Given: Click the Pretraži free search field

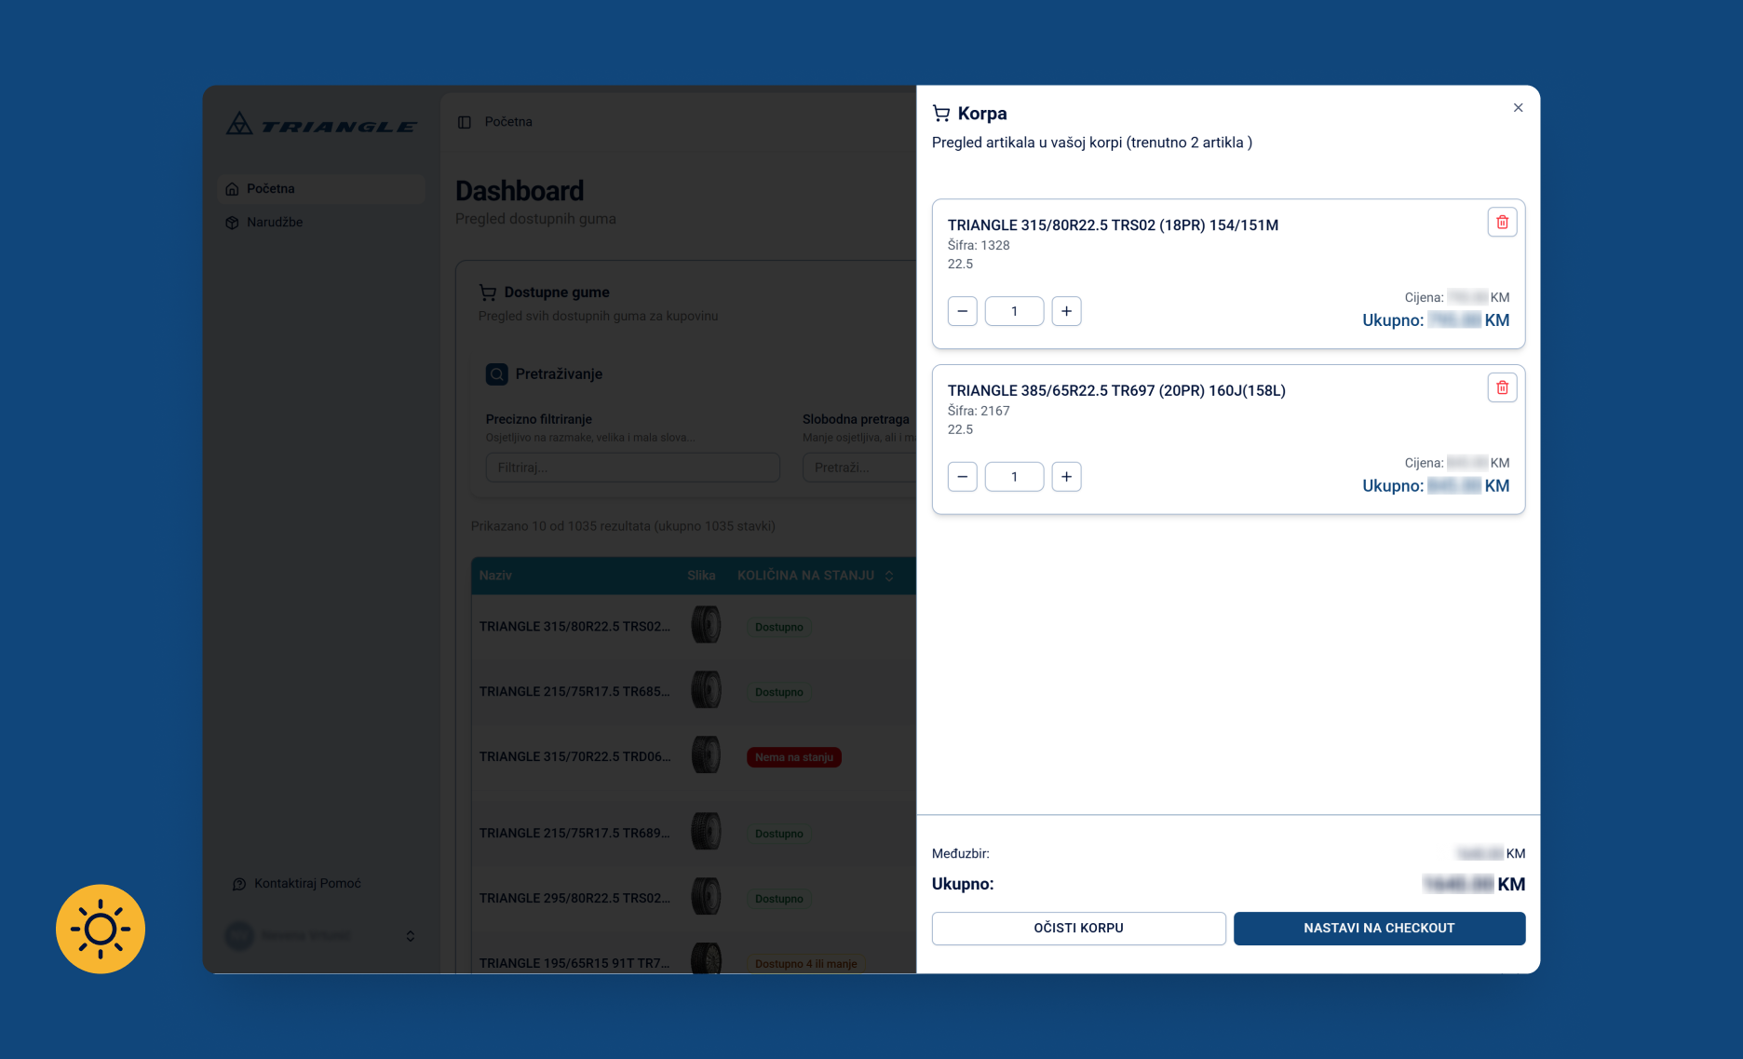Looking at the screenshot, I should tap(859, 468).
